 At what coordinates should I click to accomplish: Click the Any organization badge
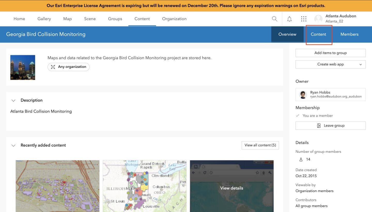click(68, 67)
